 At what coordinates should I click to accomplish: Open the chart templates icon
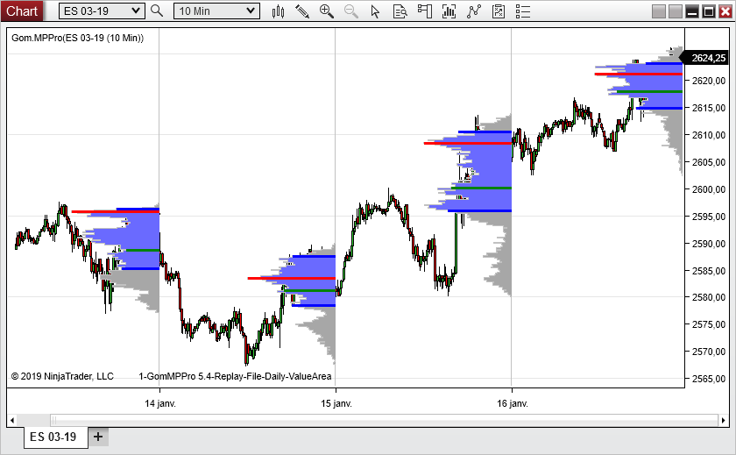pyautogui.click(x=499, y=11)
